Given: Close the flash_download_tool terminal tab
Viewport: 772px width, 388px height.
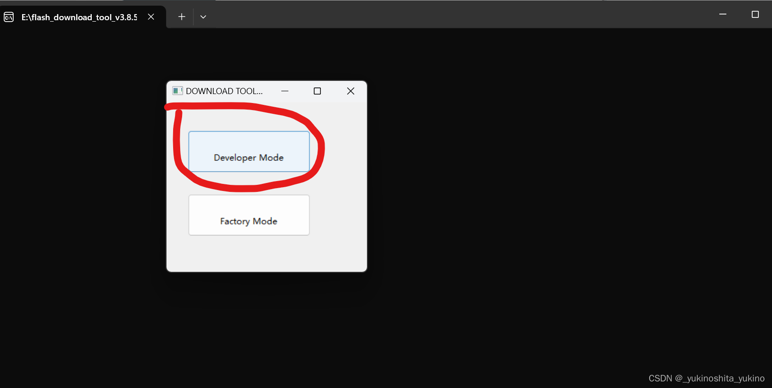Looking at the screenshot, I should [x=151, y=17].
